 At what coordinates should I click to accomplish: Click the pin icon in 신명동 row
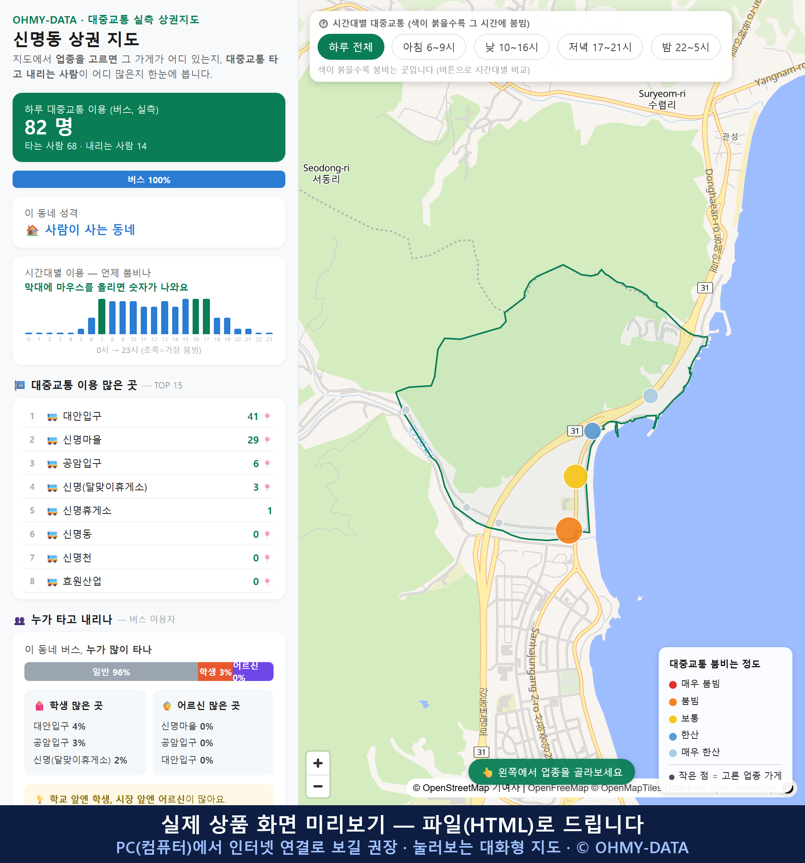pos(267,534)
